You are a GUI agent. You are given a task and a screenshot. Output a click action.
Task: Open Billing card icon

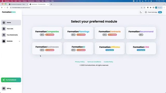point(4,88)
